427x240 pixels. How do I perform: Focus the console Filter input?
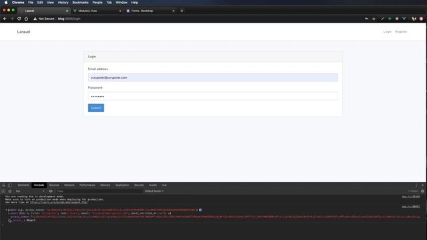click(x=99, y=191)
